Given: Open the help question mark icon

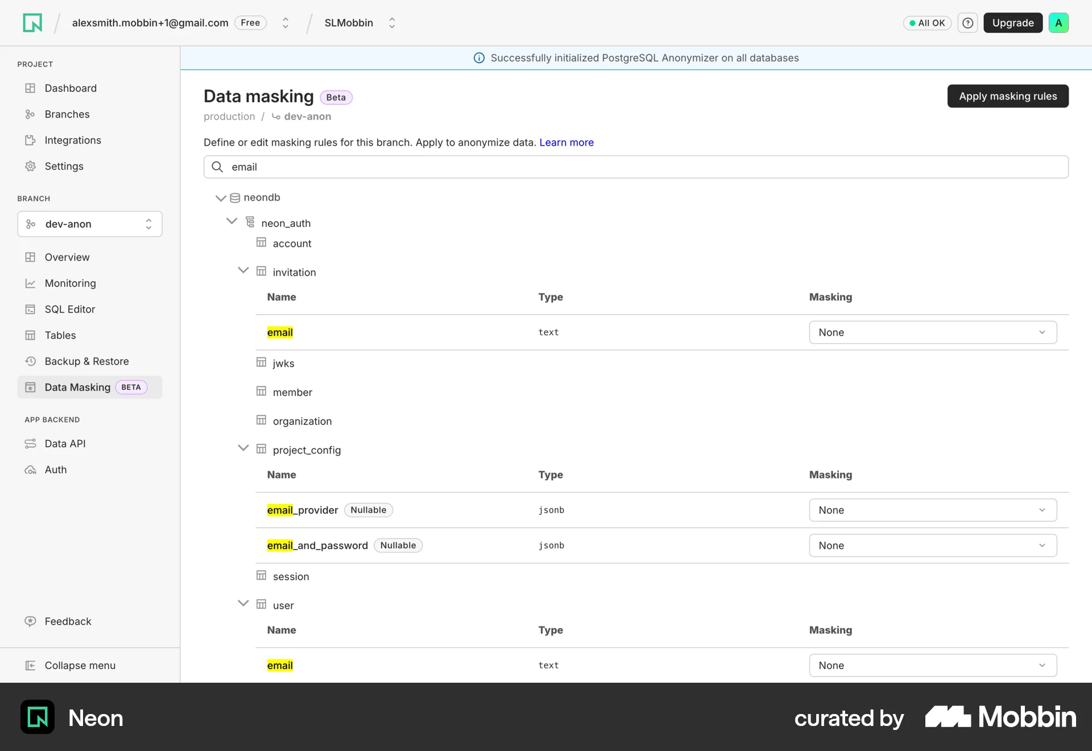Looking at the screenshot, I should 967,23.
